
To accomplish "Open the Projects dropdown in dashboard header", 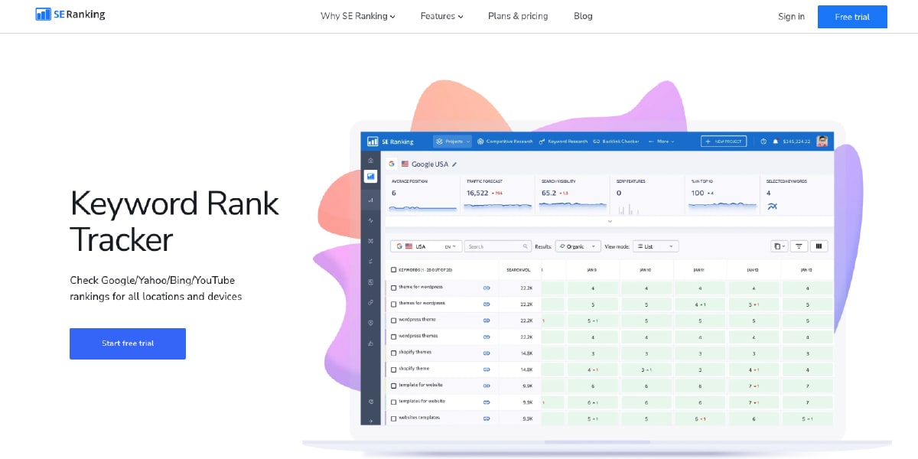I will pos(452,142).
